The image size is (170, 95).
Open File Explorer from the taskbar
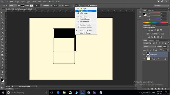click(64, 93)
